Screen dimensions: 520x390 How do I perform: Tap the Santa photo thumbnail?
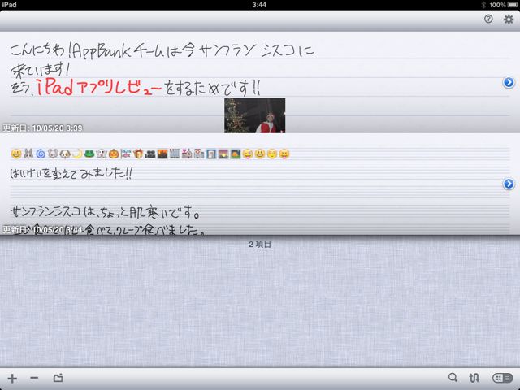254,115
